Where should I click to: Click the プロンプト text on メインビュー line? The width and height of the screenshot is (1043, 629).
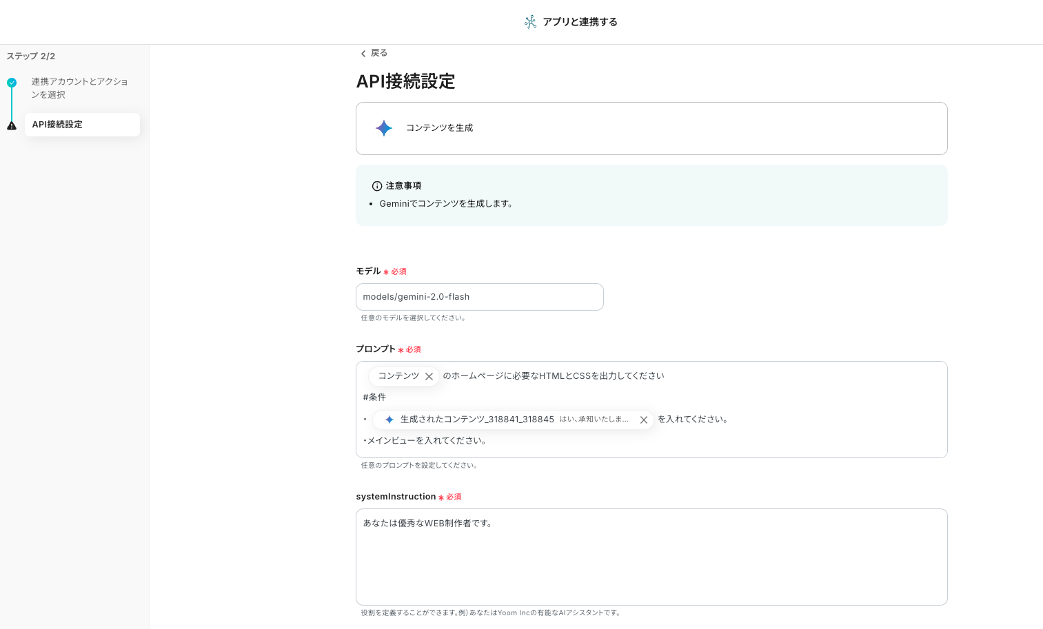coord(426,441)
